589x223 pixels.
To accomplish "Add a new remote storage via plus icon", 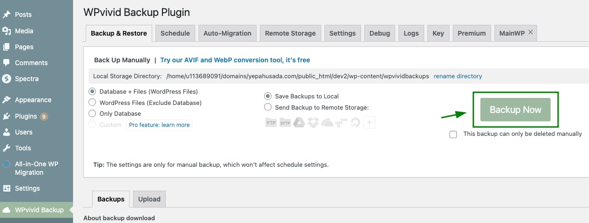I will click(x=369, y=123).
